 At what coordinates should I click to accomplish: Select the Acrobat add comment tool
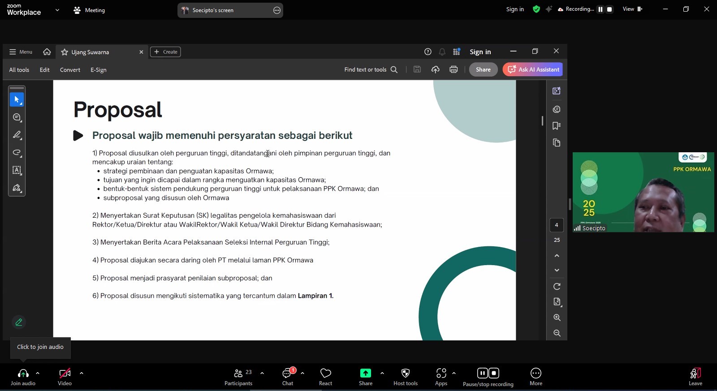pos(17,117)
